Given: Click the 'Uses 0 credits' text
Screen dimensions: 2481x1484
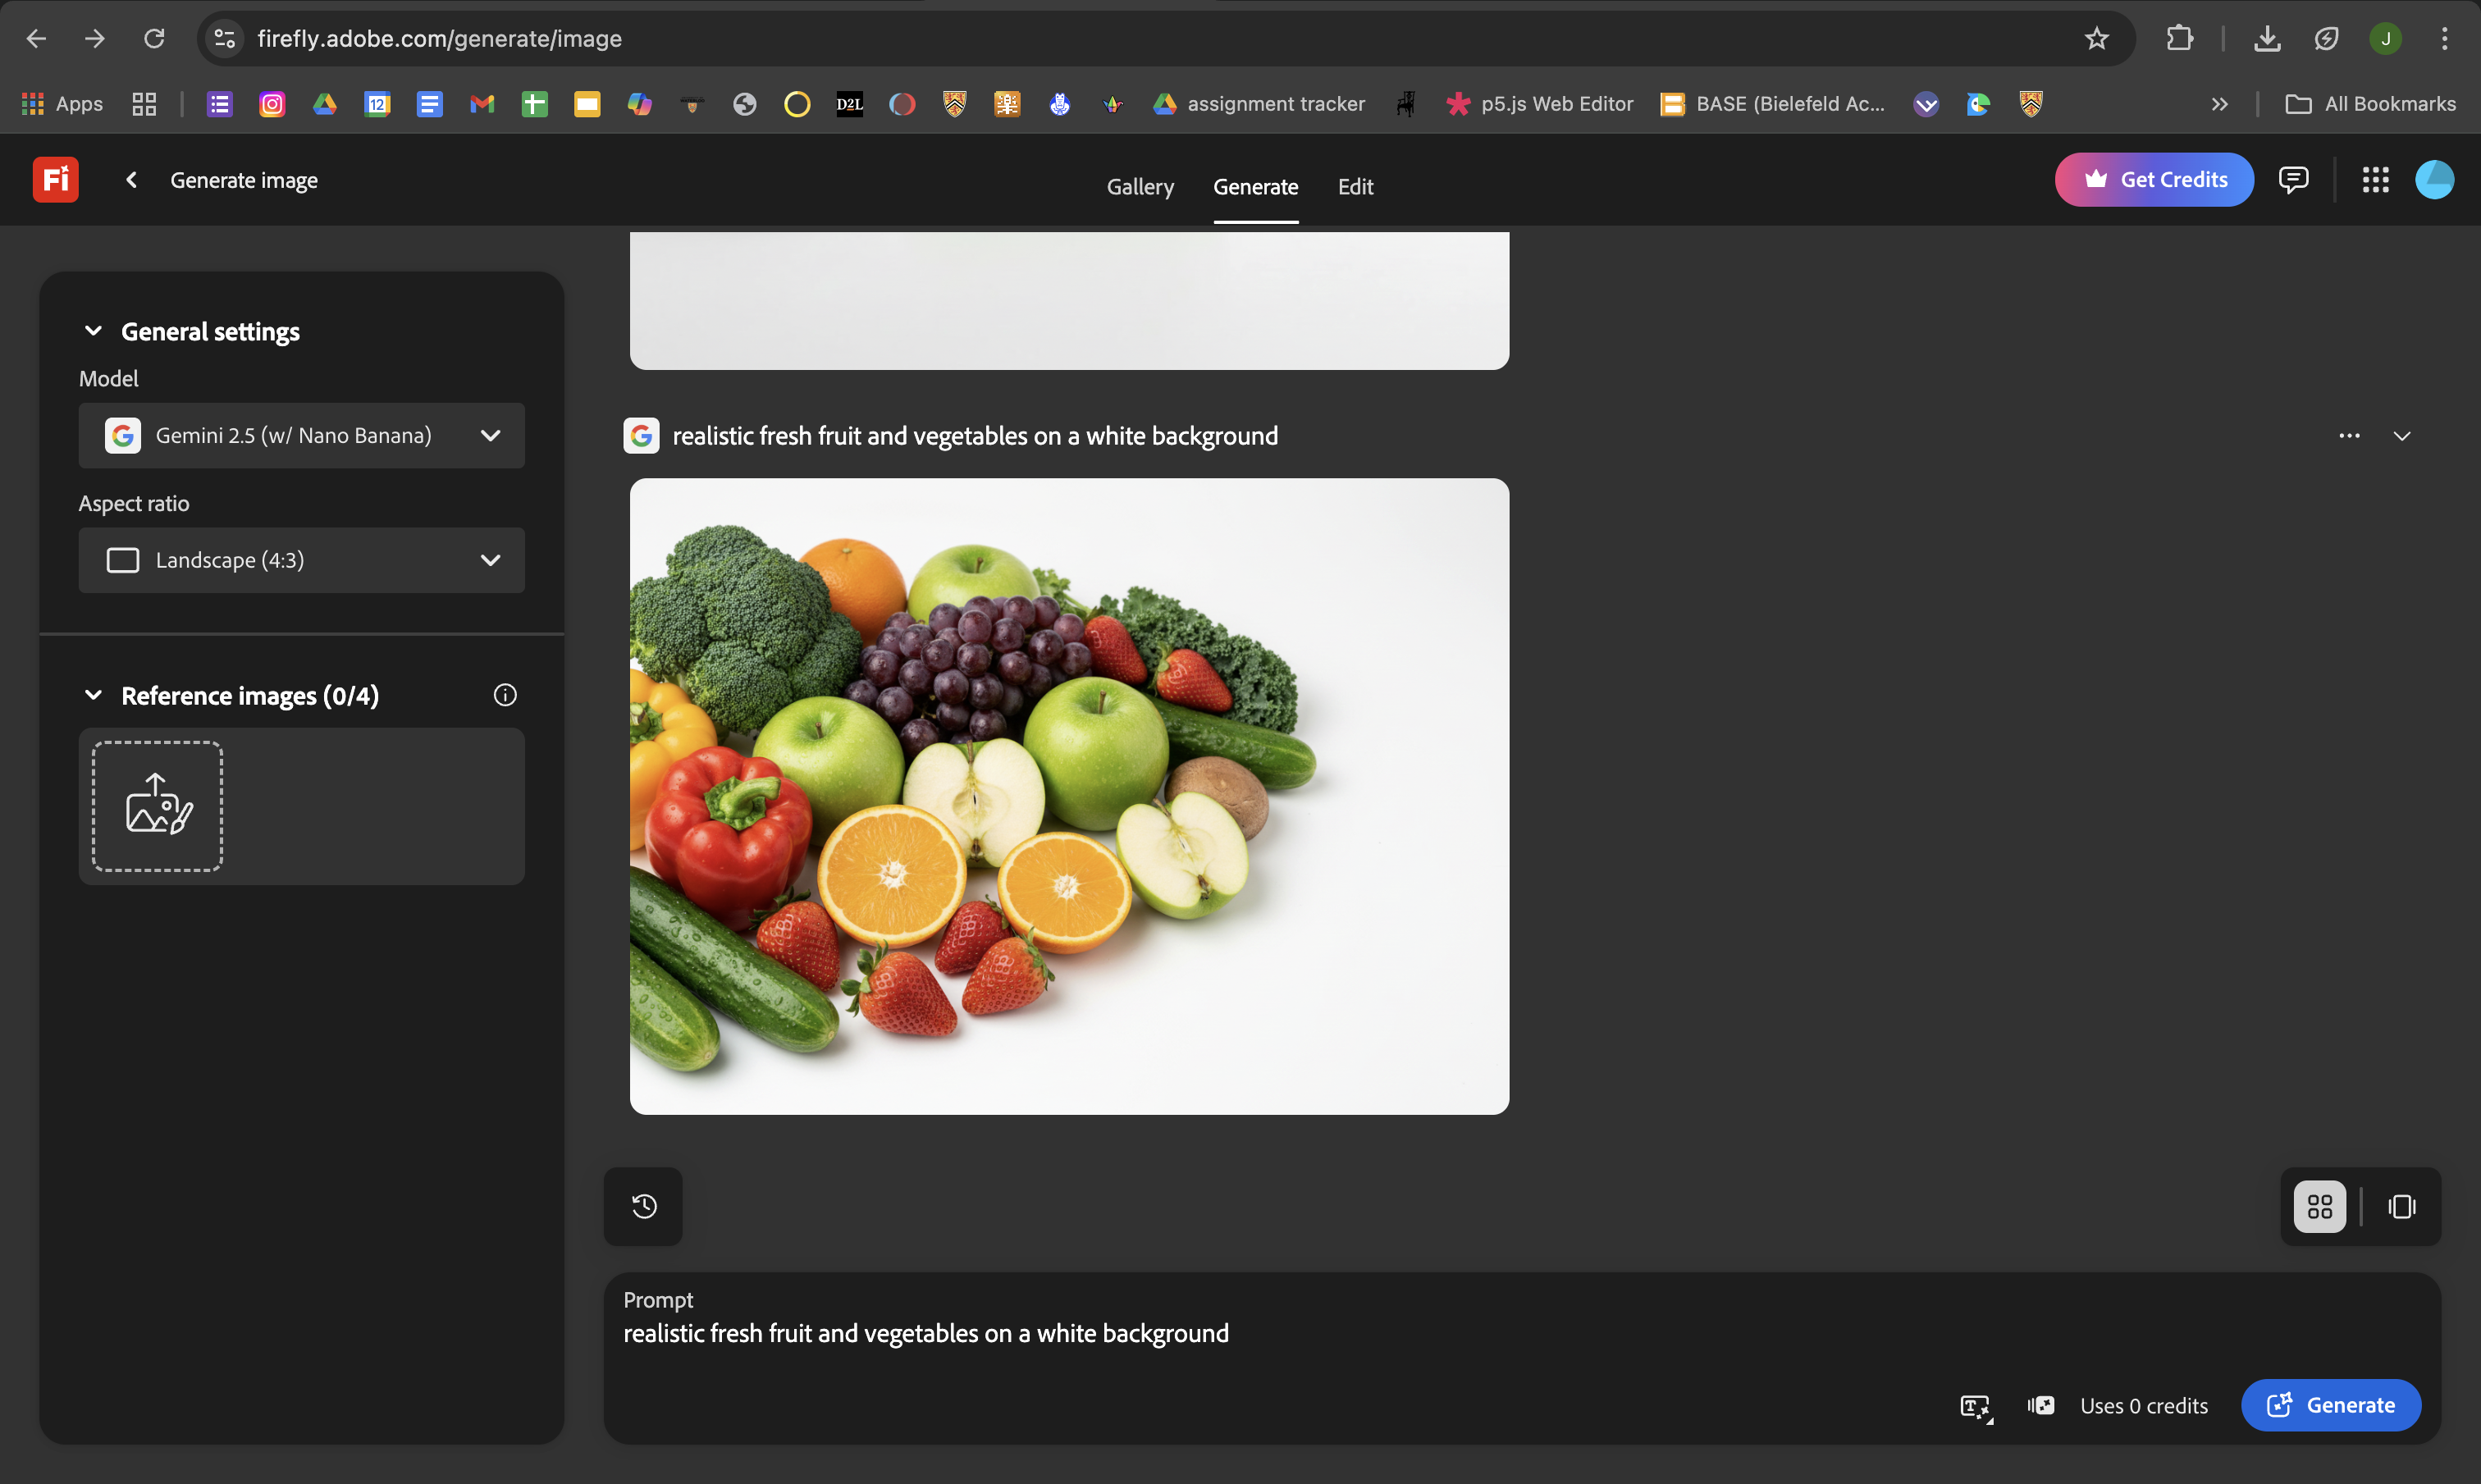Looking at the screenshot, I should (2144, 1405).
